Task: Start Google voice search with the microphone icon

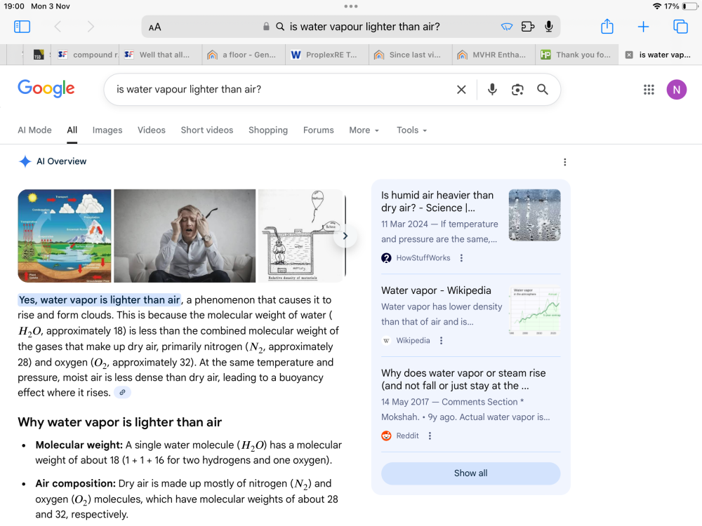Action: pos(491,89)
